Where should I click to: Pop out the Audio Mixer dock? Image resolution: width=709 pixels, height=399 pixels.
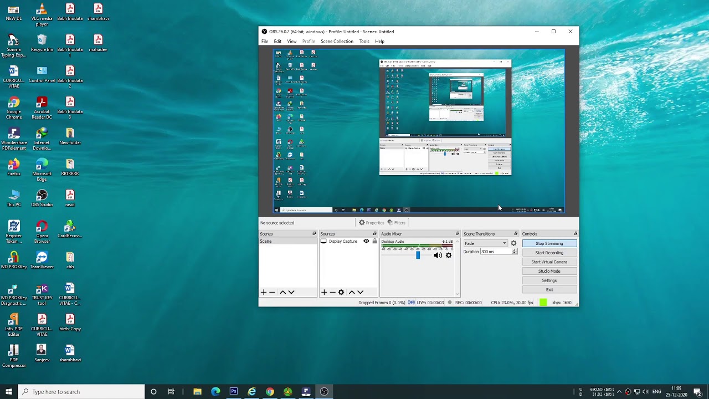(458, 234)
